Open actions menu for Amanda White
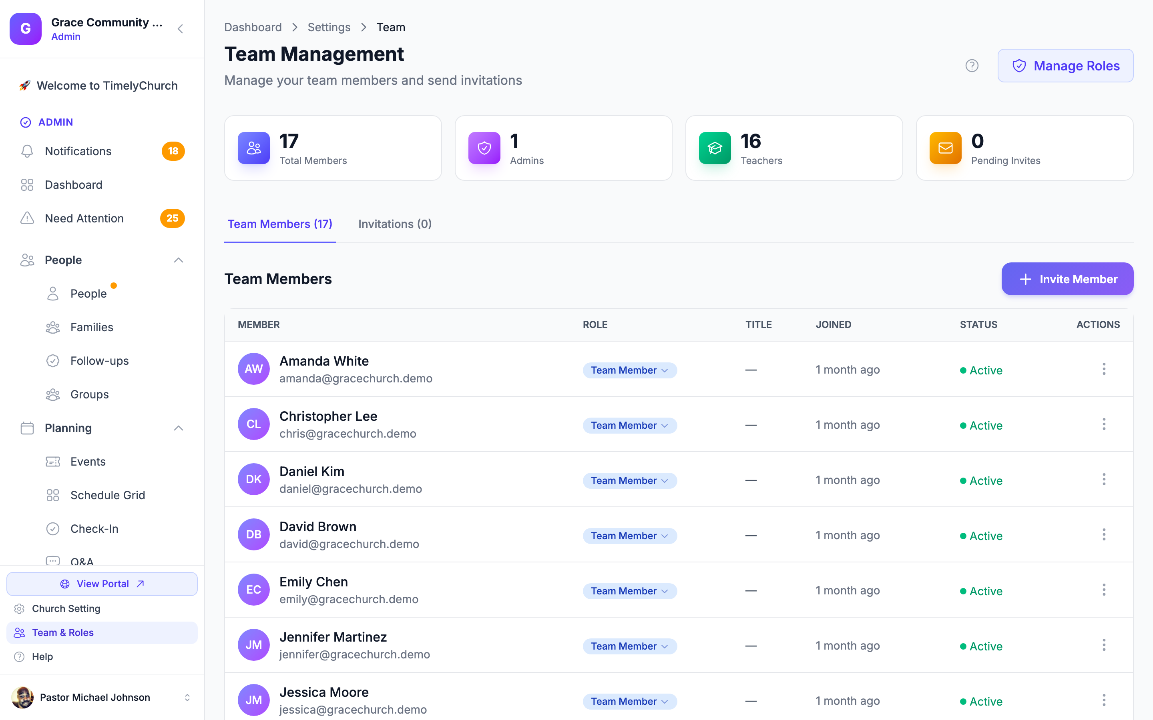This screenshot has height=720, width=1153. pos(1104,369)
